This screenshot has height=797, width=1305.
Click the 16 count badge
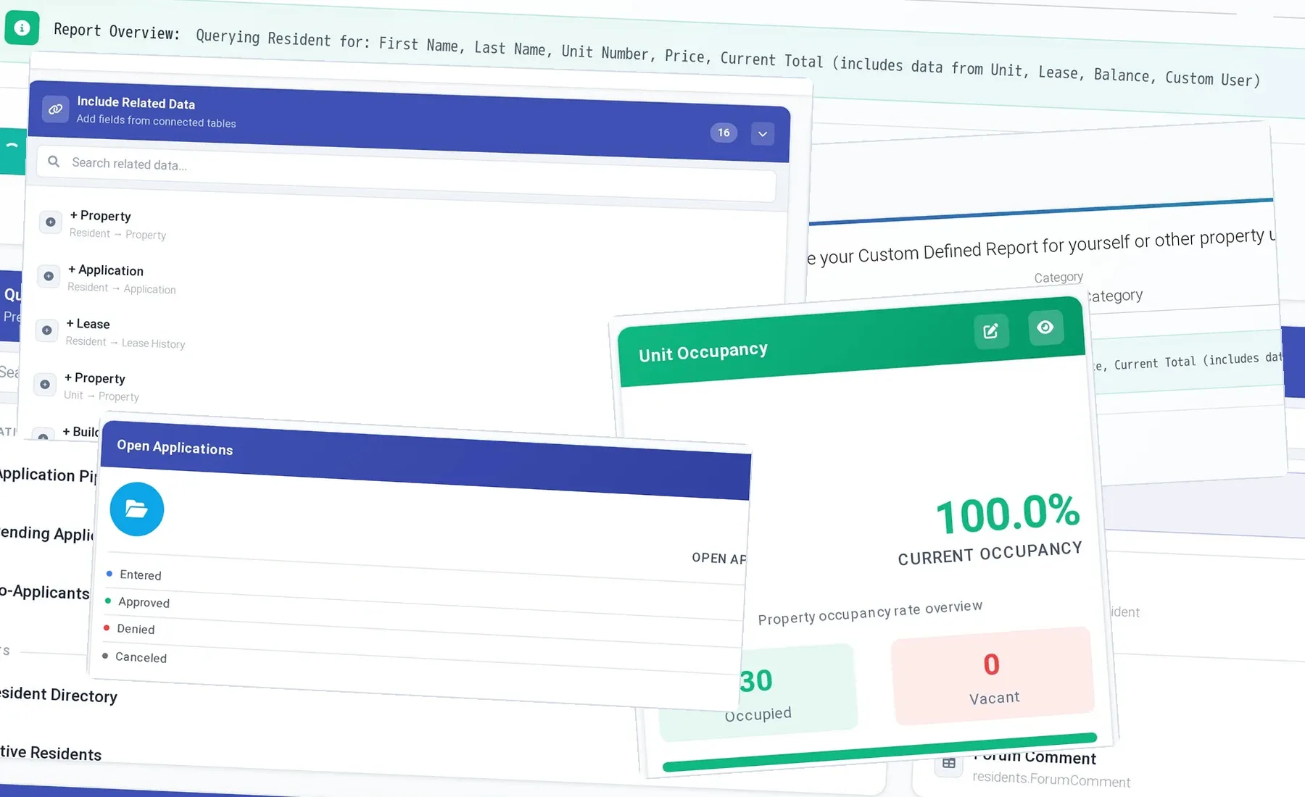724,133
